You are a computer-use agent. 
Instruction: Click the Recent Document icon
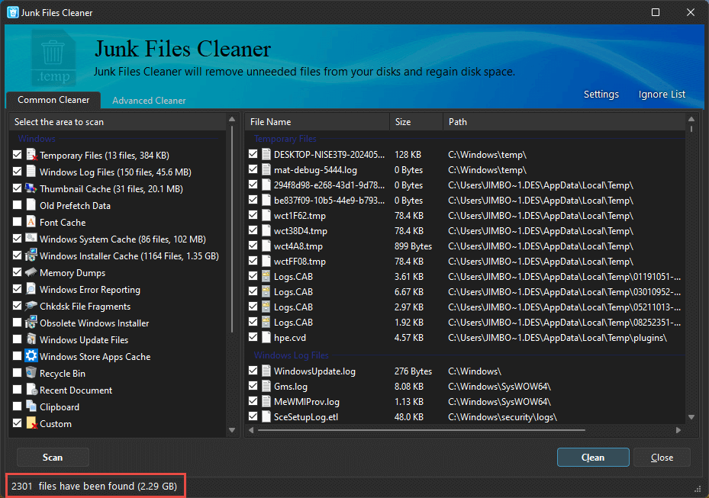click(31, 390)
